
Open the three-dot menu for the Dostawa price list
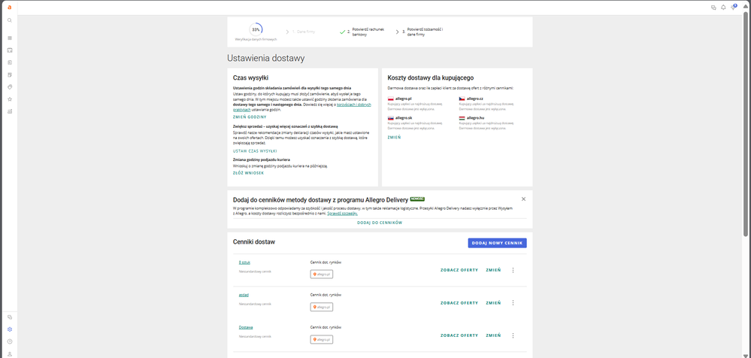513,335
